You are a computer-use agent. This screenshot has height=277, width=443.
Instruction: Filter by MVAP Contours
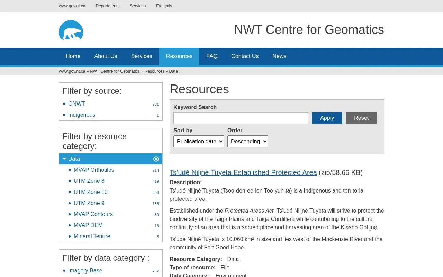click(x=93, y=214)
